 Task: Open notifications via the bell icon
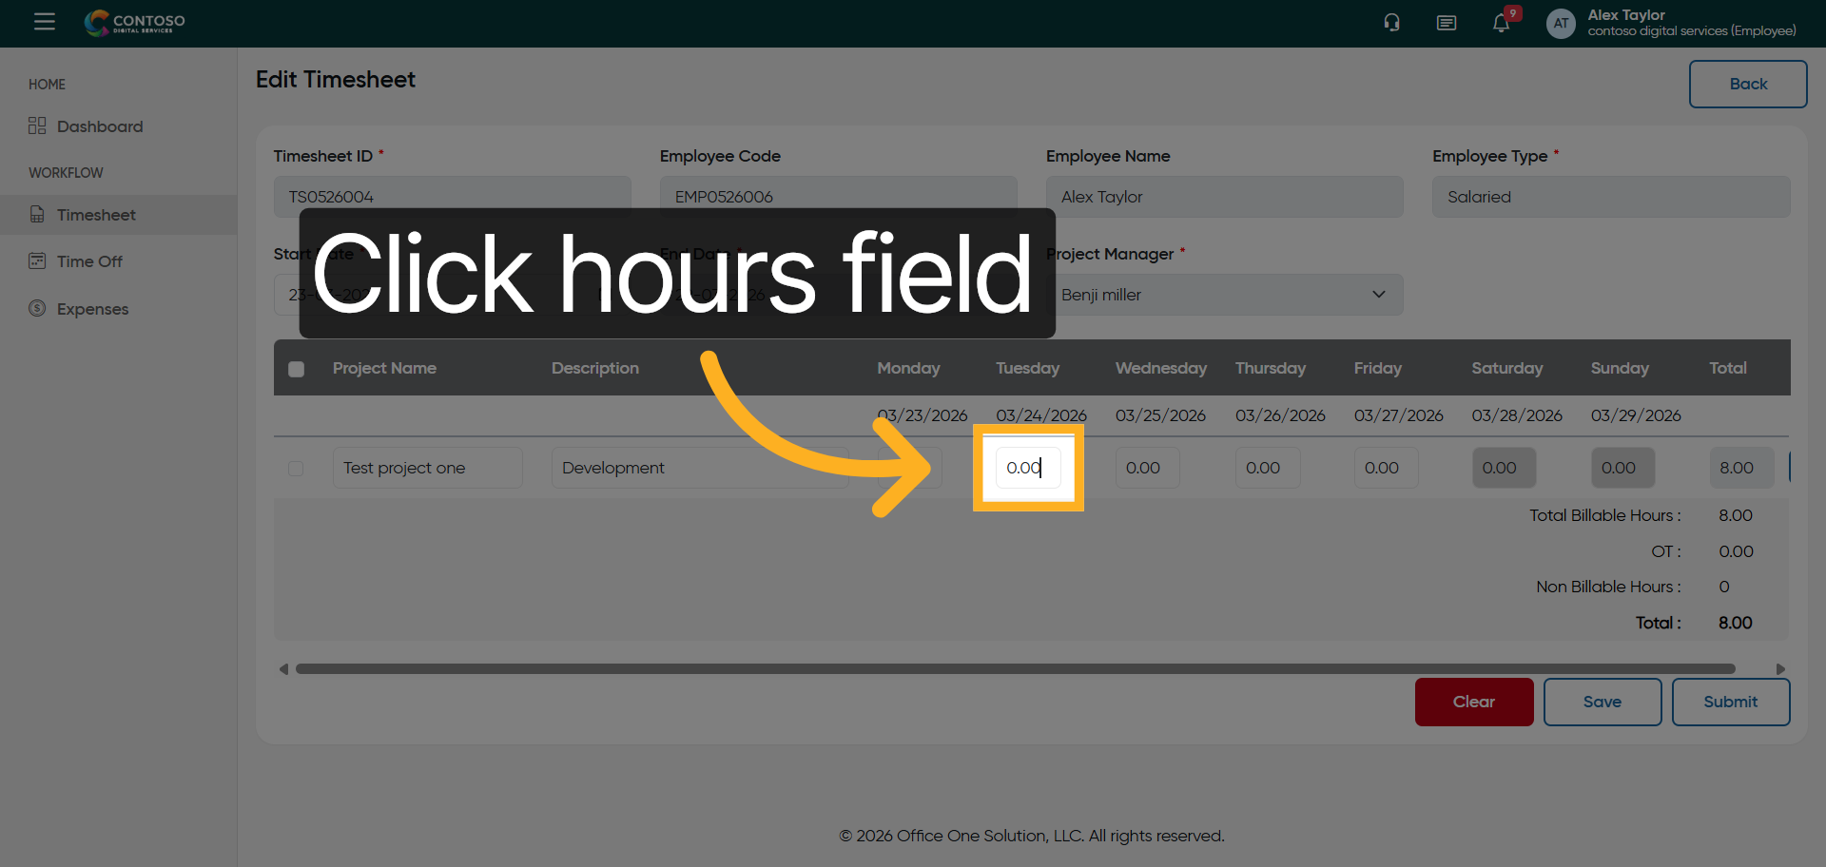[x=1500, y=23]
